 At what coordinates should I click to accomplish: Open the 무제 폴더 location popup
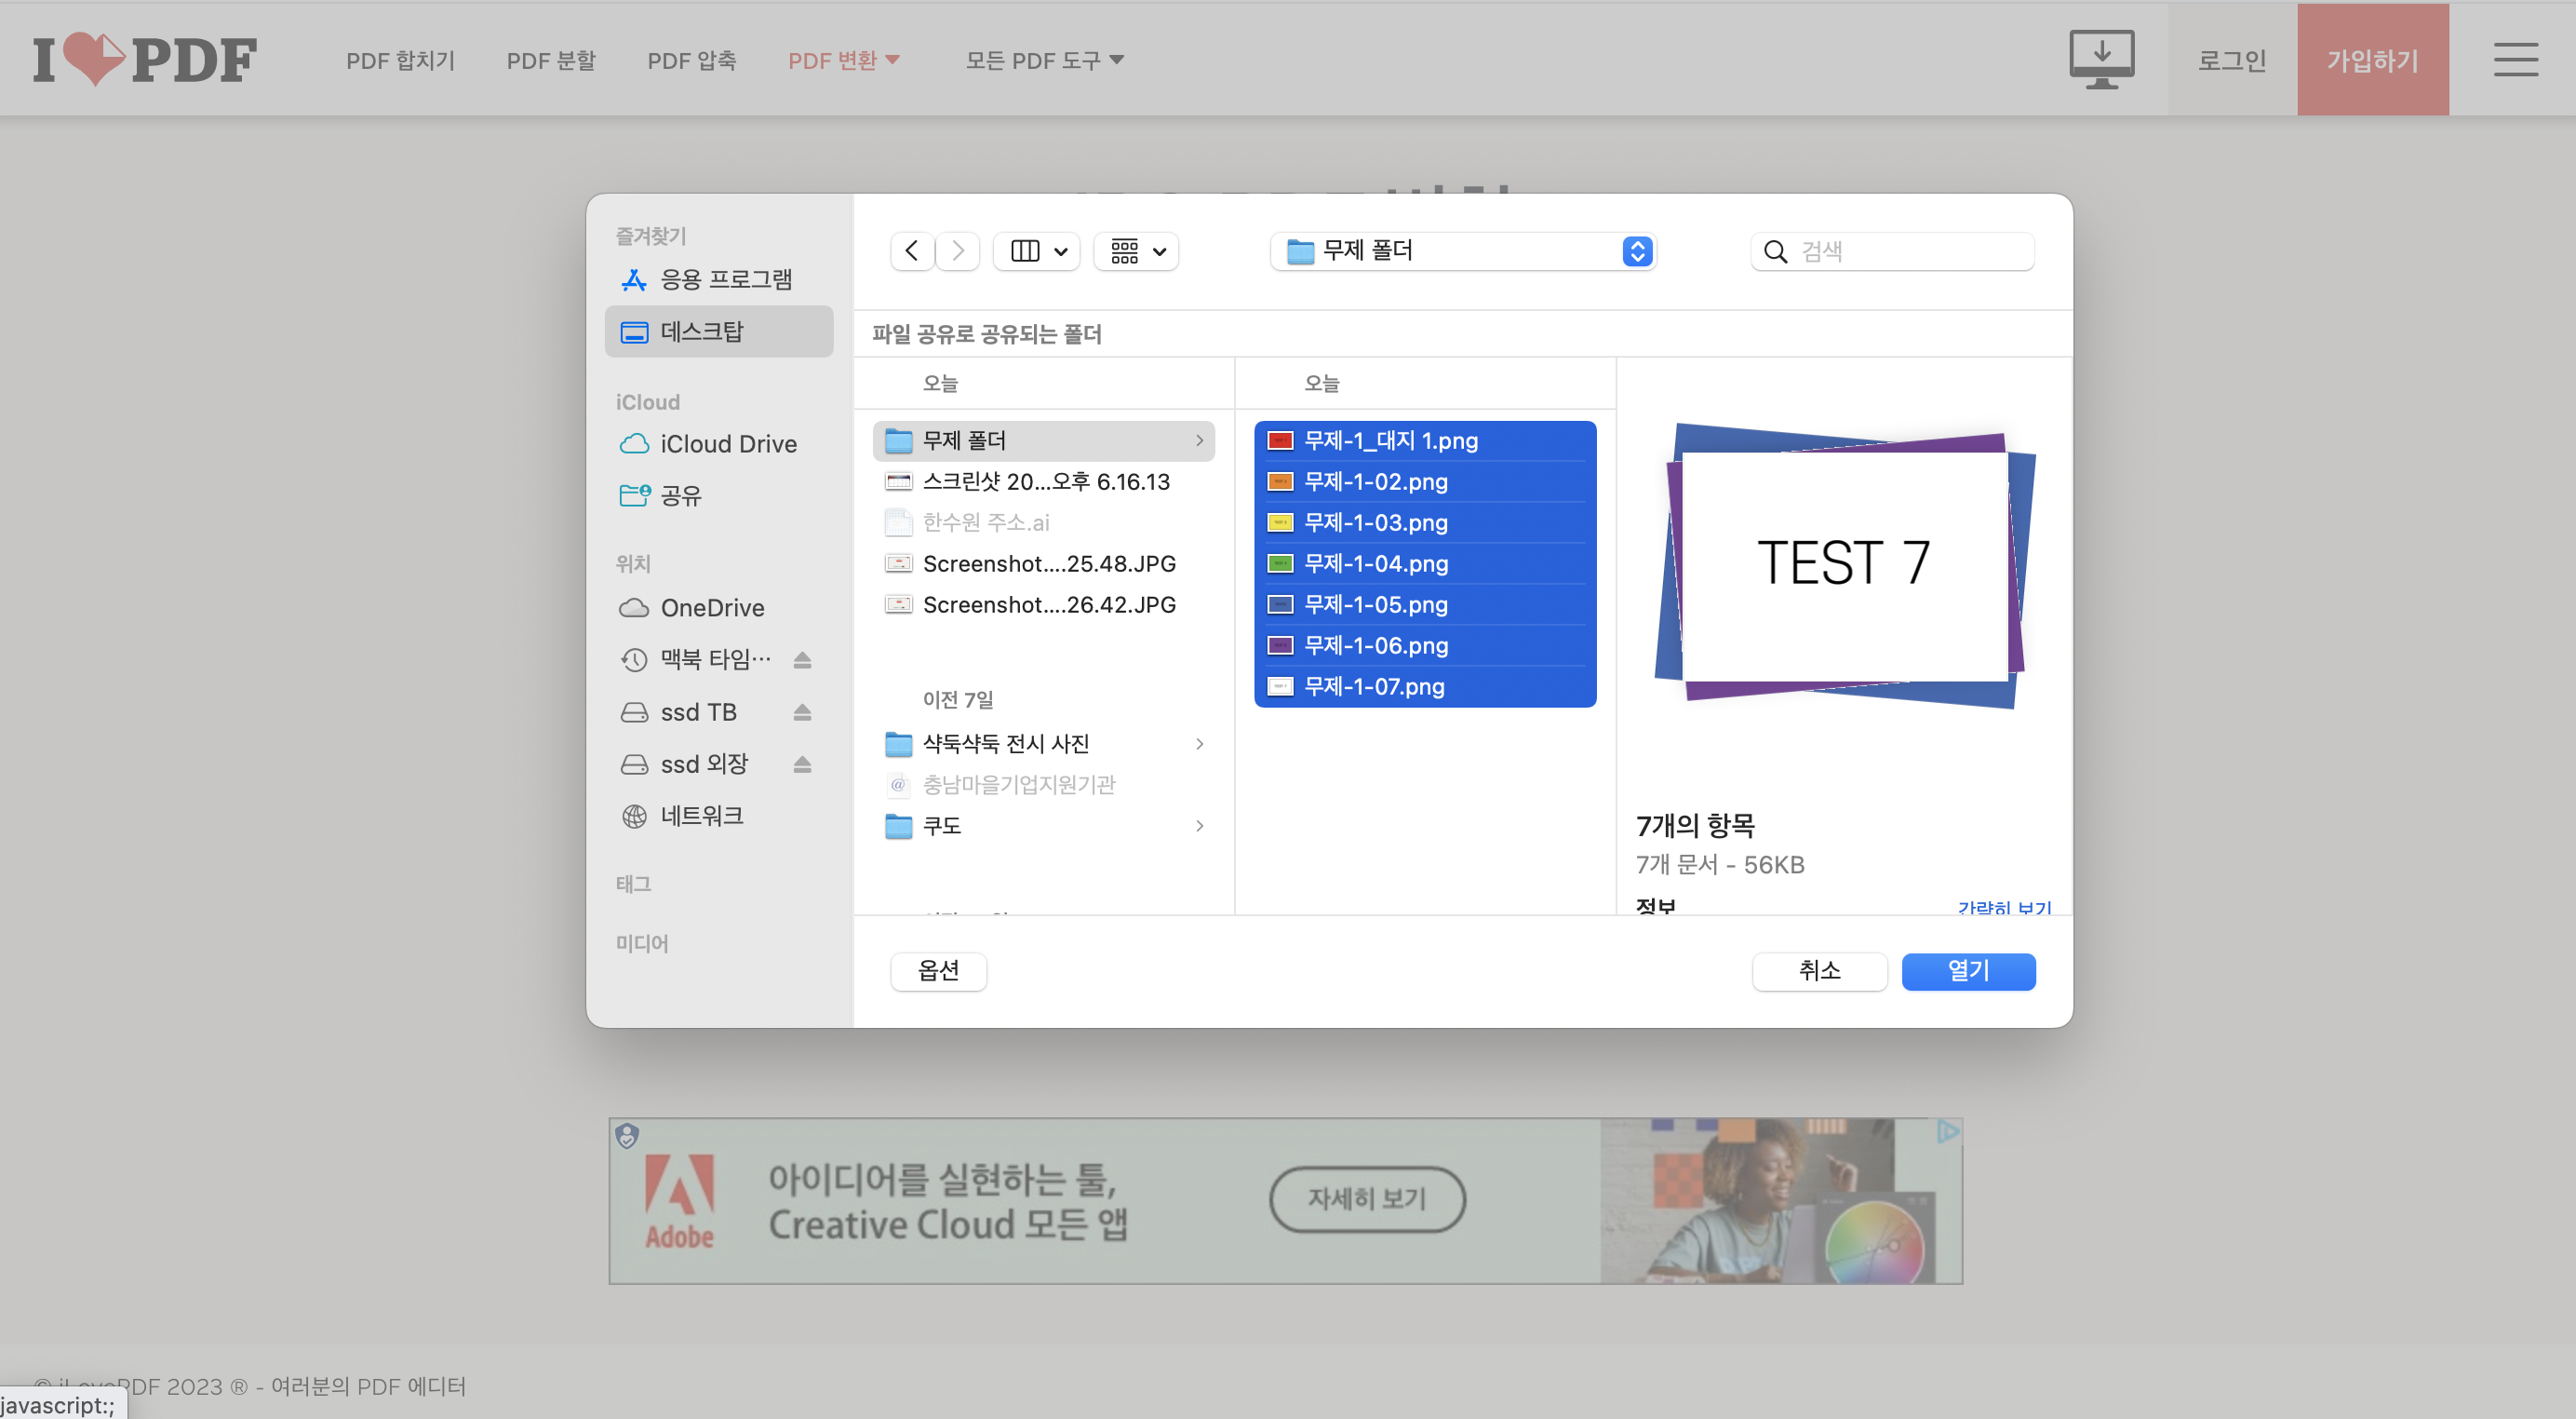tap(1463, 251)
